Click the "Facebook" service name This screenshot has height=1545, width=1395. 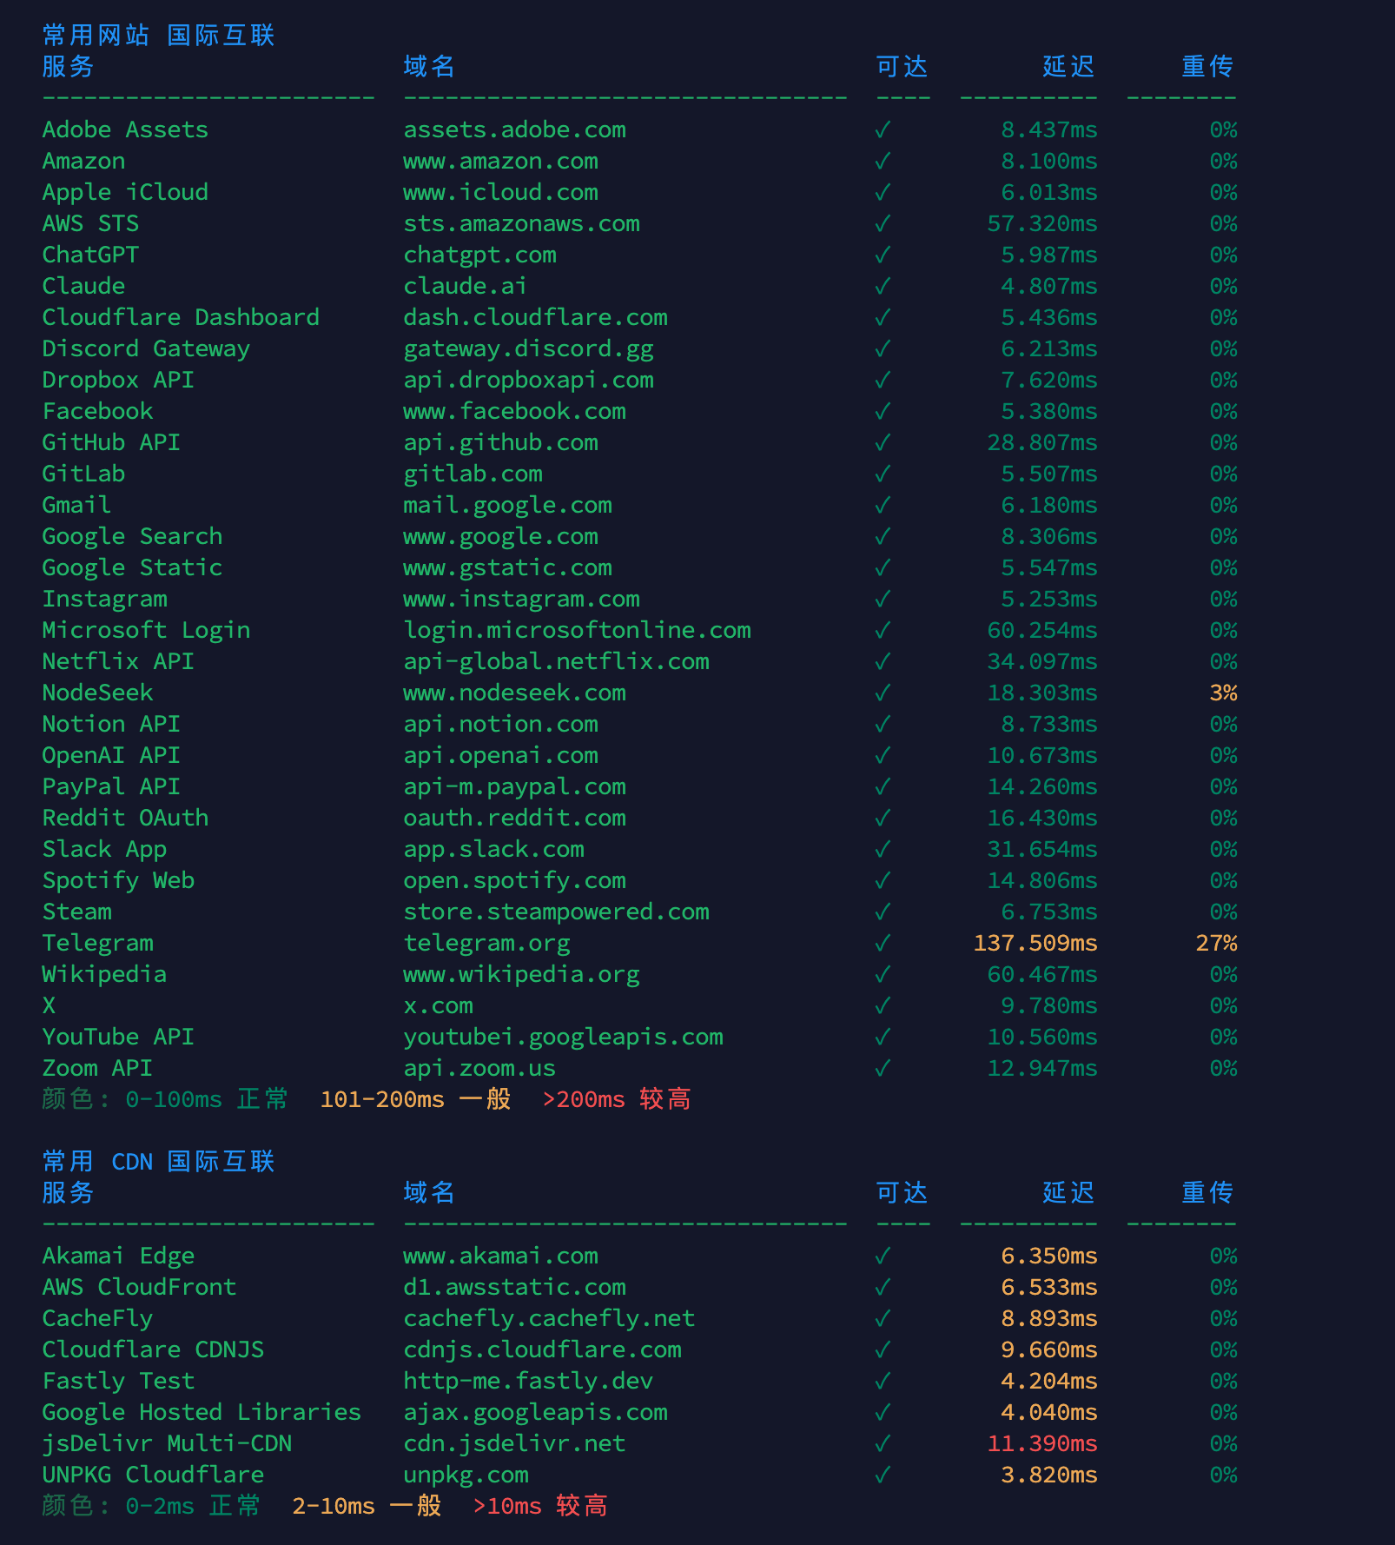click(98, 411)
